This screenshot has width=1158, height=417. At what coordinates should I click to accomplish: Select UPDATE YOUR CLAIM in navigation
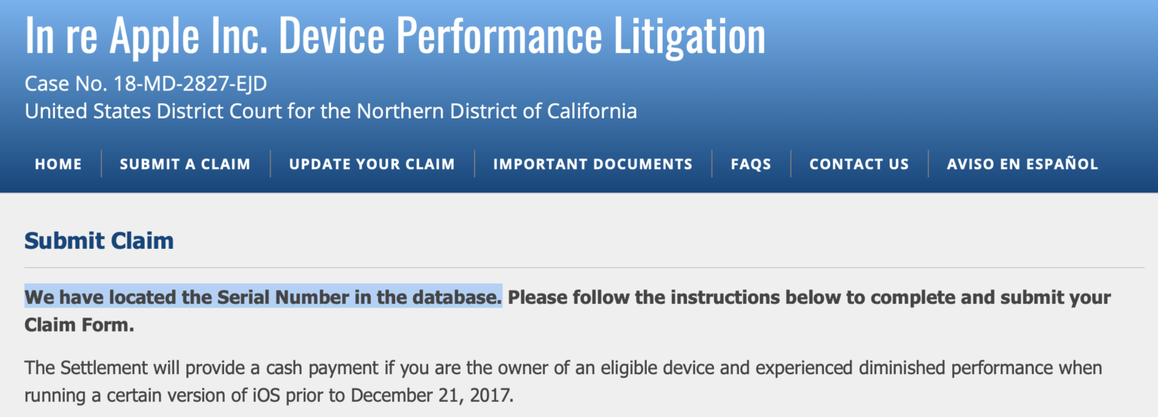tap(372, 164)
